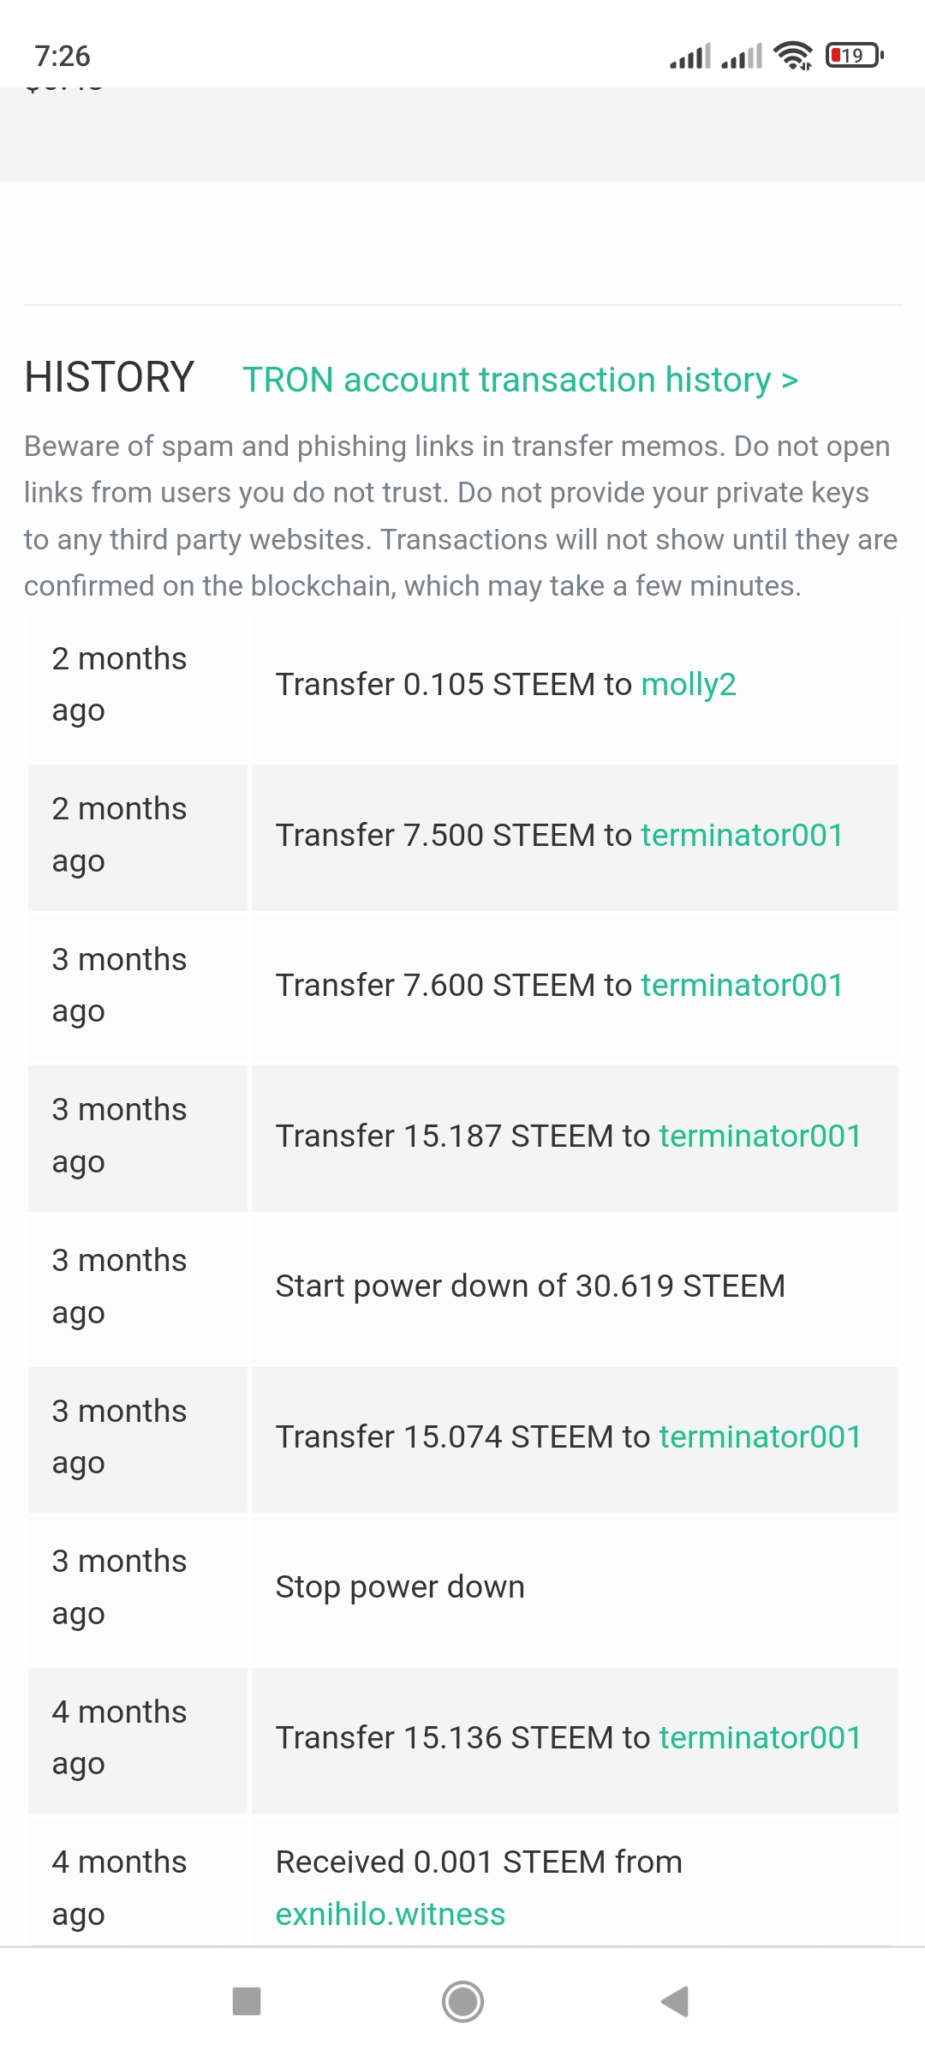Tap the first cellular signal strength icon
925x2057 pixels.
[690, 57]
